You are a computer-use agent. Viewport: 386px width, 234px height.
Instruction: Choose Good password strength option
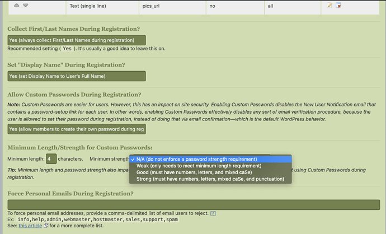click(x=210, y=172)
